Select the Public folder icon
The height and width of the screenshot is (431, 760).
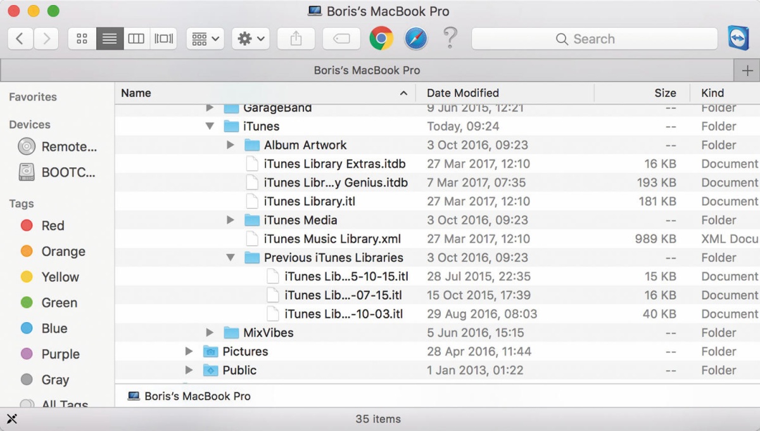pyautogui.click(x=210, y=370)
